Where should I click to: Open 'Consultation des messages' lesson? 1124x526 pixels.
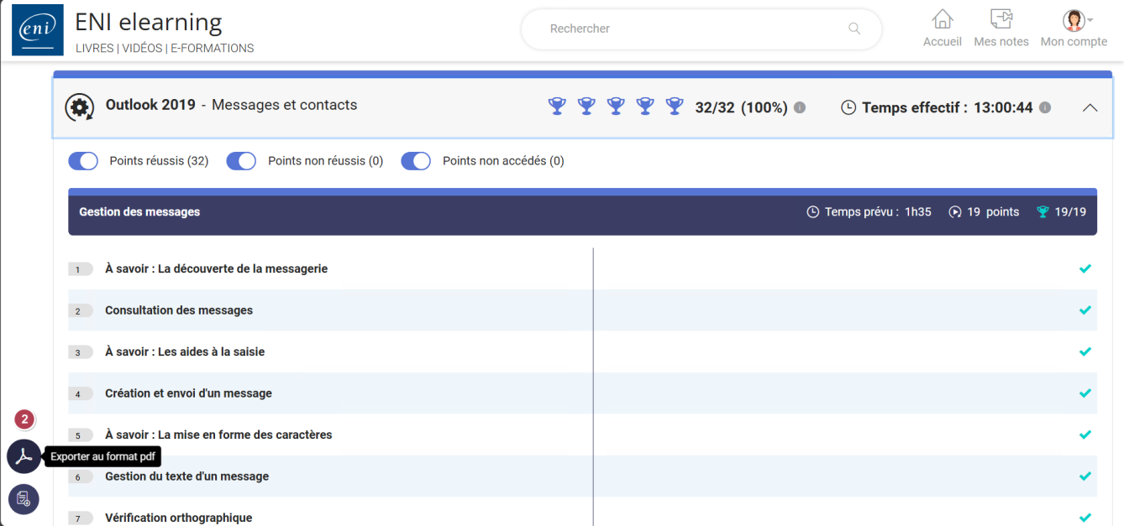coord(179,310)
